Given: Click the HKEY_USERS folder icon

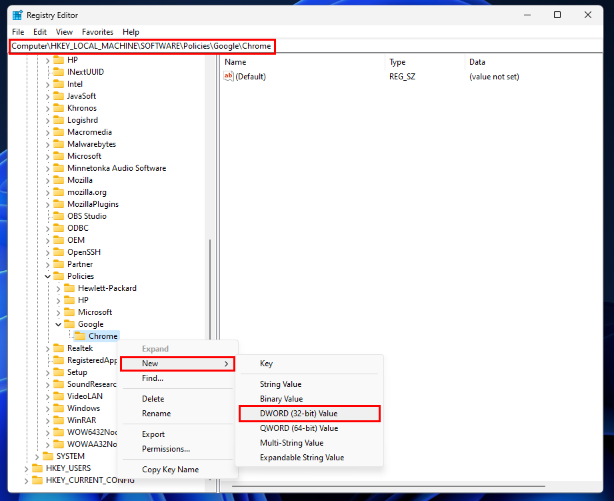Looking at the screenshot, I should tap(37, 468).
